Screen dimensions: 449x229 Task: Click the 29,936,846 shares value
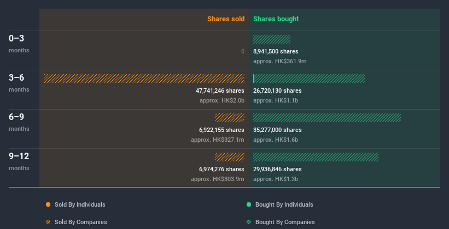277,169
